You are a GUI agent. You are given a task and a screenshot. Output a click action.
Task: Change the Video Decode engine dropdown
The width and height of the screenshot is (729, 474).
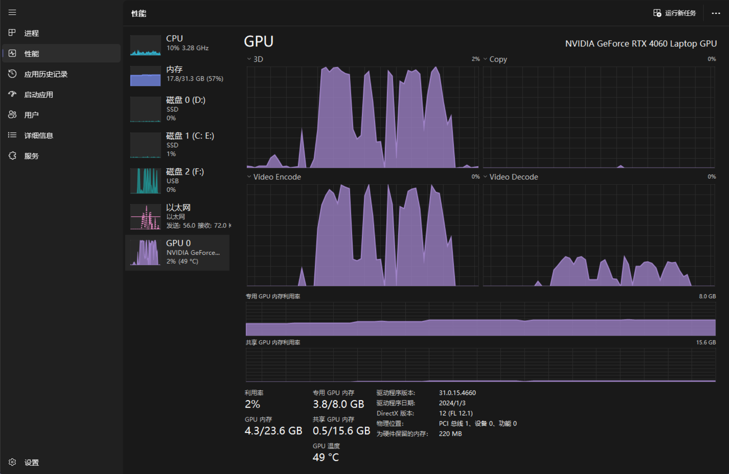485,177
